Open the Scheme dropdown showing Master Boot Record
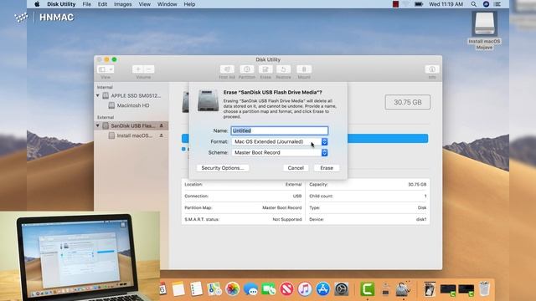Screen dimensions: 536x301 point(280,152)
